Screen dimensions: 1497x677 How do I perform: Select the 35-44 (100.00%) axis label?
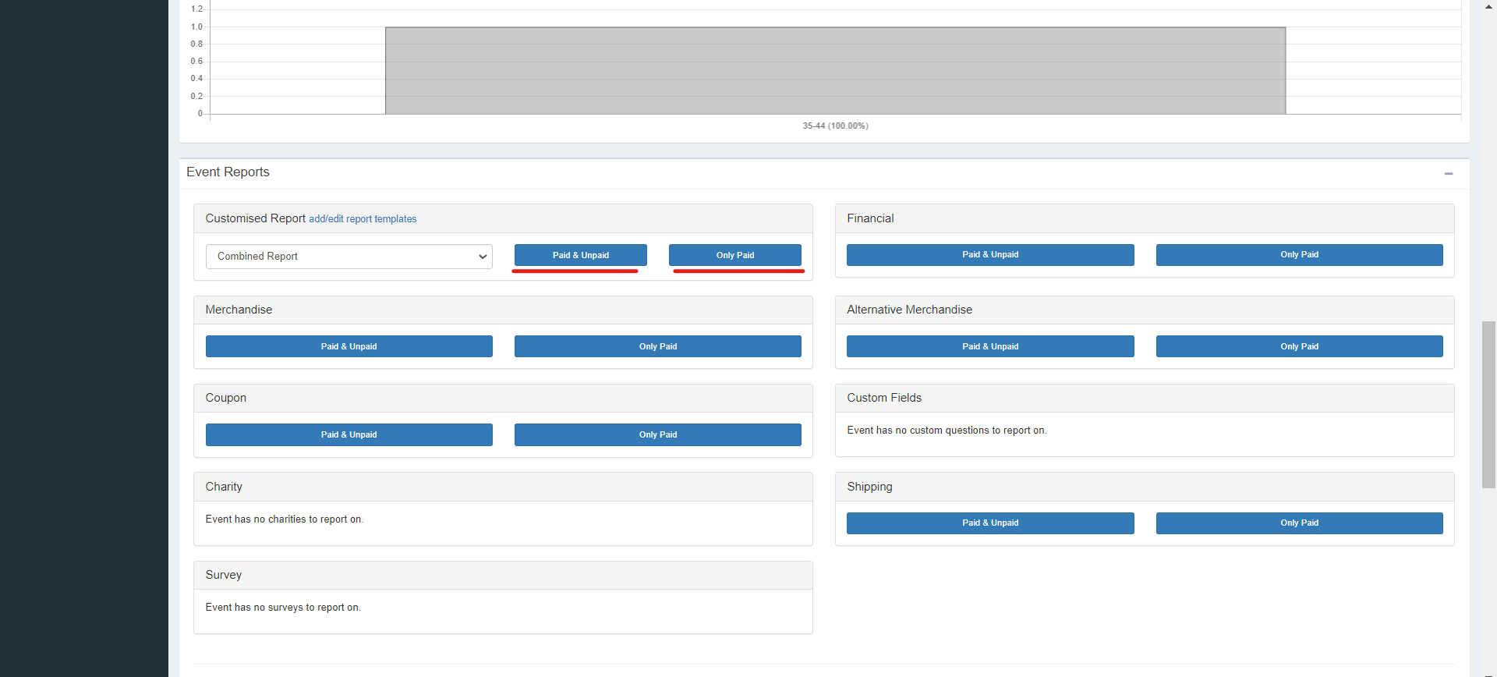point(835,126)
